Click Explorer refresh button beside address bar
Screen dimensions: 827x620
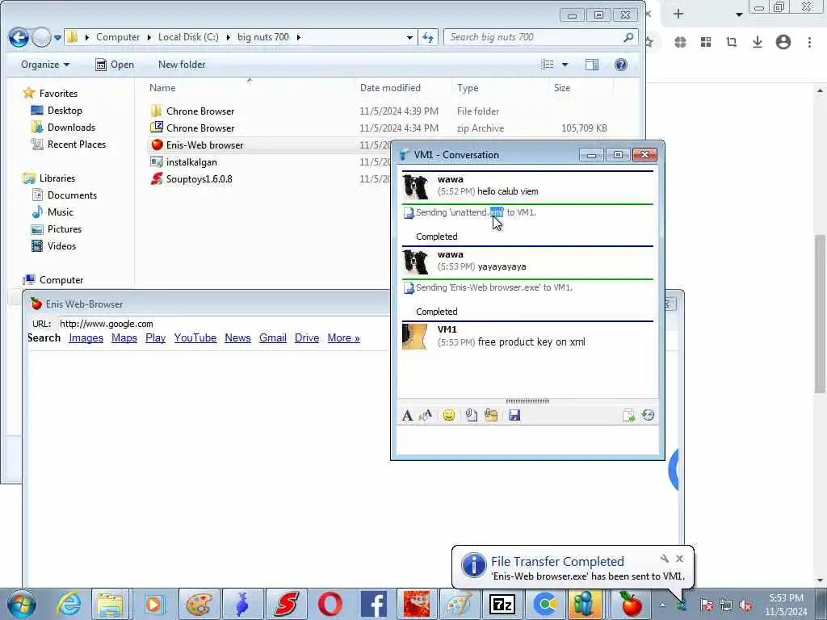(428, 37)
